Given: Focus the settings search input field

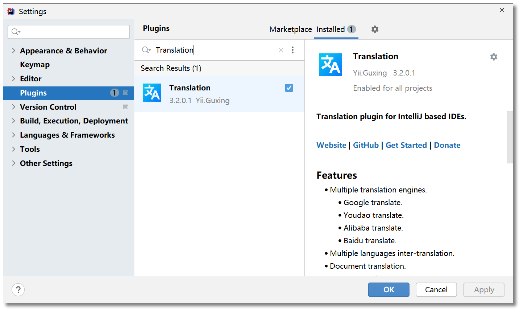Looking at the screenshot, I should (x=69, y=32).
